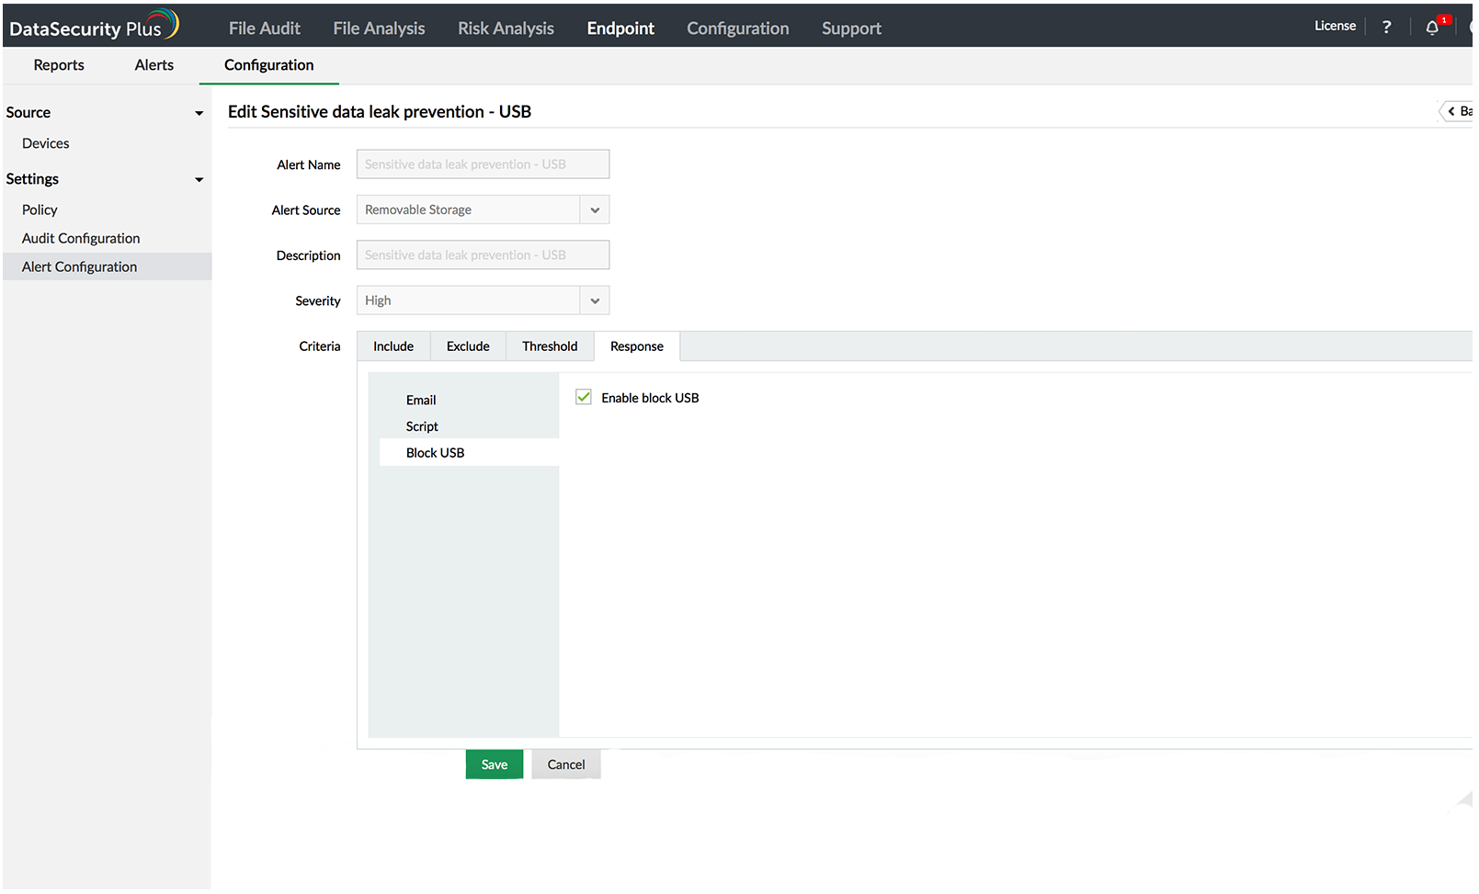Switch to the Threshold criteria tab

550,346
